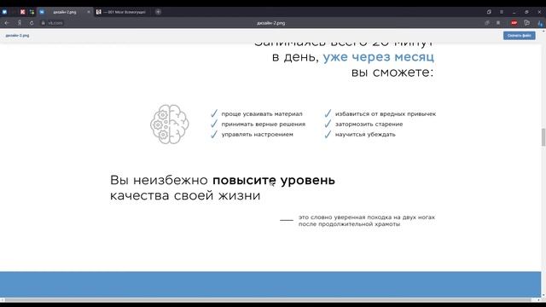
Task: Close the дизайн-2.png tab
Action: 89,12
